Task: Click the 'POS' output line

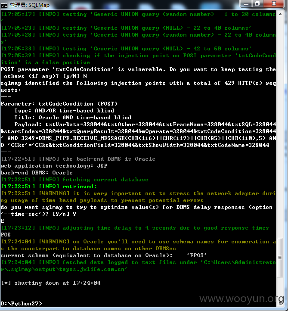Action: pyautogui.click(x=6, y=235)
